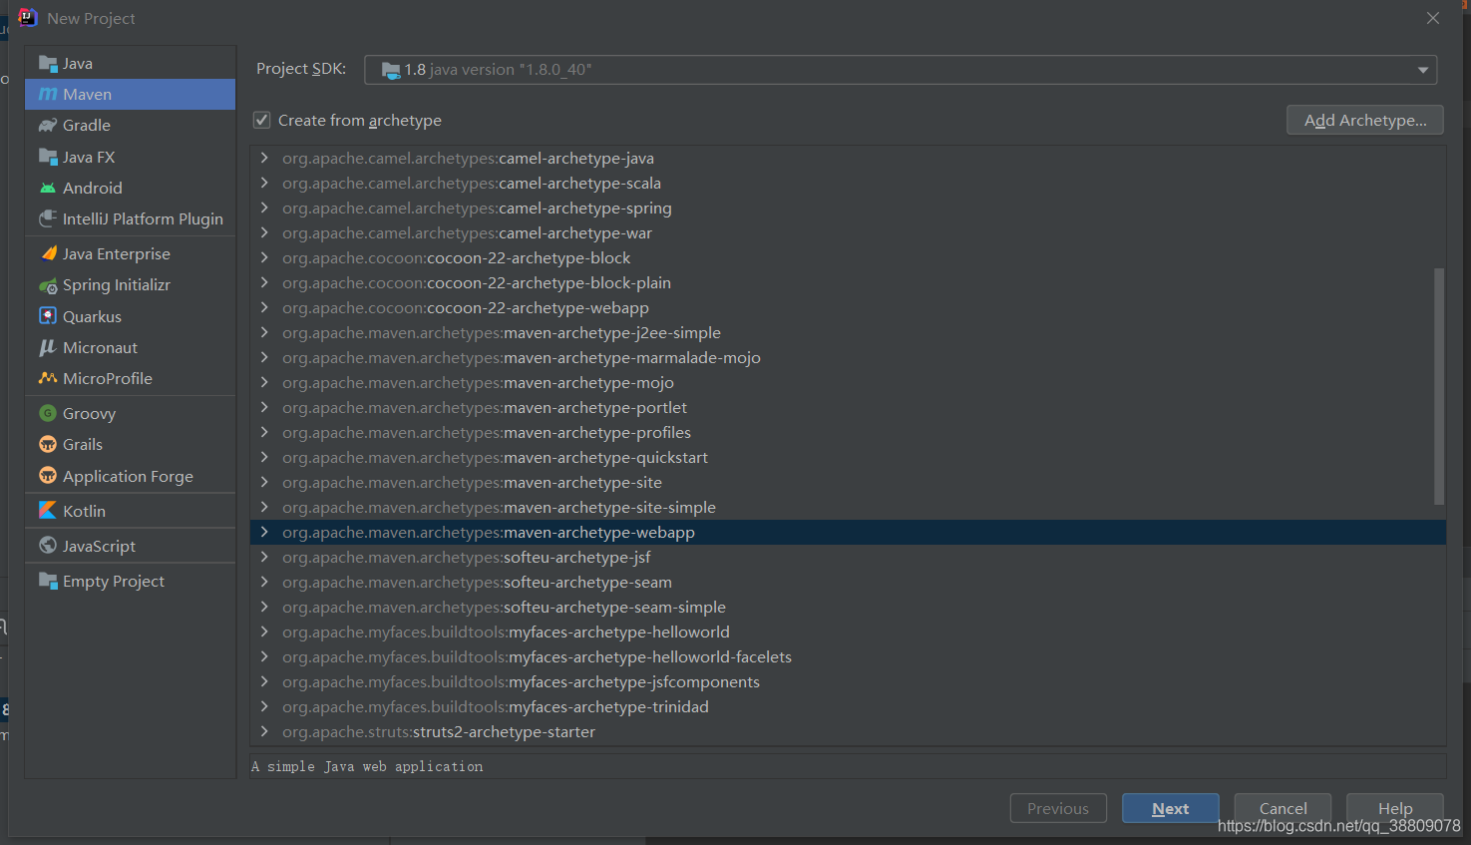Image resolution: width=1471 pixels, height=845 pixels.
Task: Click the Empty Project folder icon
Action: click(47, 581)
